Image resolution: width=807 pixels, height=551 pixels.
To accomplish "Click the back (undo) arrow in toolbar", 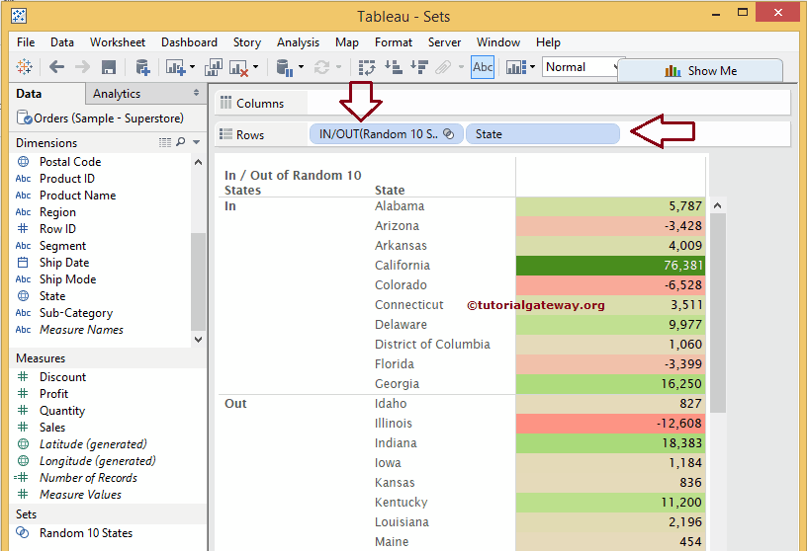I will click(x=56, y=67).
